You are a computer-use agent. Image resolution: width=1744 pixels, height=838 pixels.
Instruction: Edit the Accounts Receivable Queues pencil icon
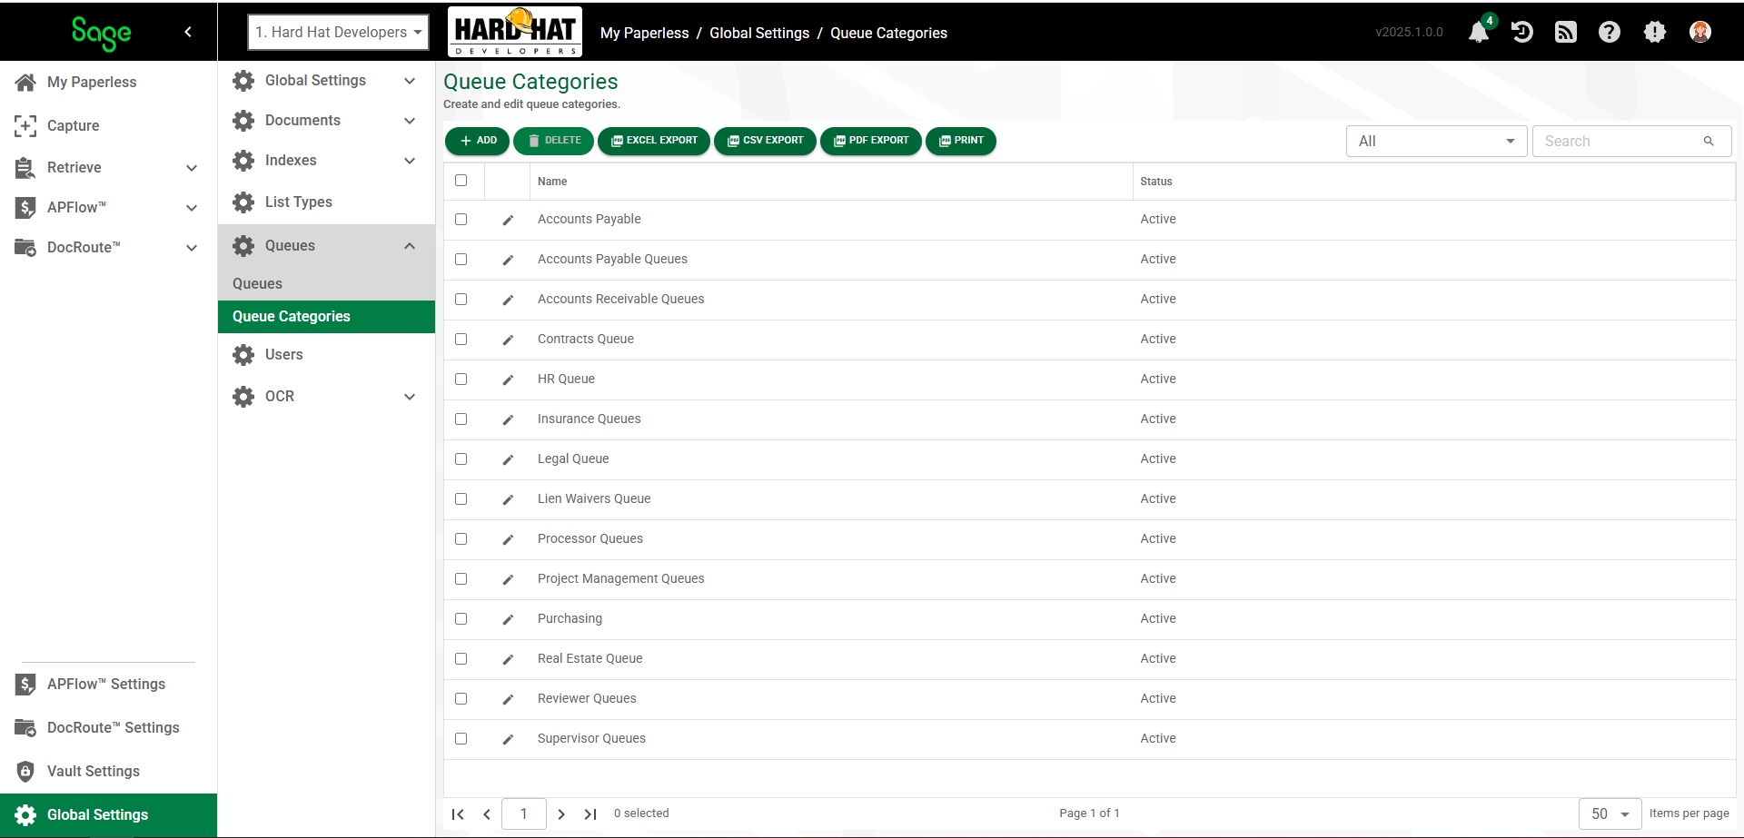[x=508, y=300]
